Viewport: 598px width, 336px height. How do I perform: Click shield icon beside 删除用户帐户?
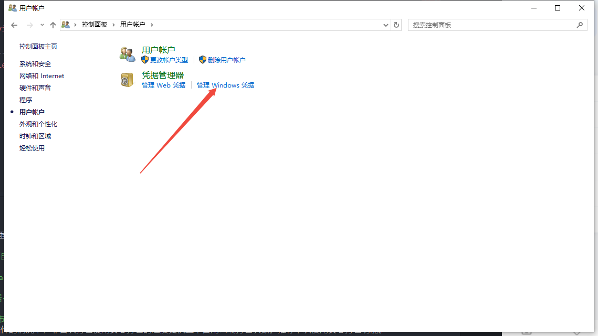203,60
